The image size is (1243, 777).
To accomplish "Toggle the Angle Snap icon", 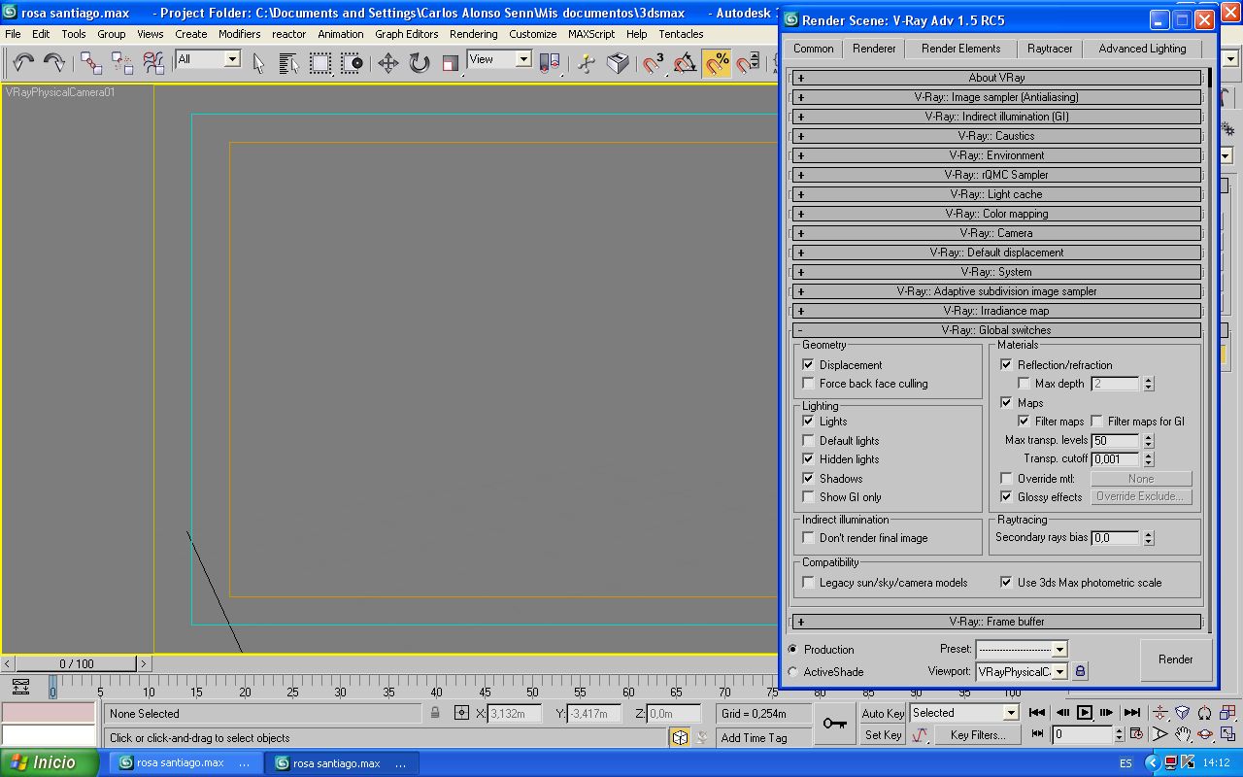I will [686, 63].
